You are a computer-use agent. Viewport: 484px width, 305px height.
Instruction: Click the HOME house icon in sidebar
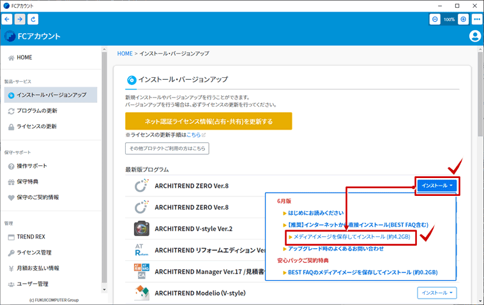(x=11, y=57)
